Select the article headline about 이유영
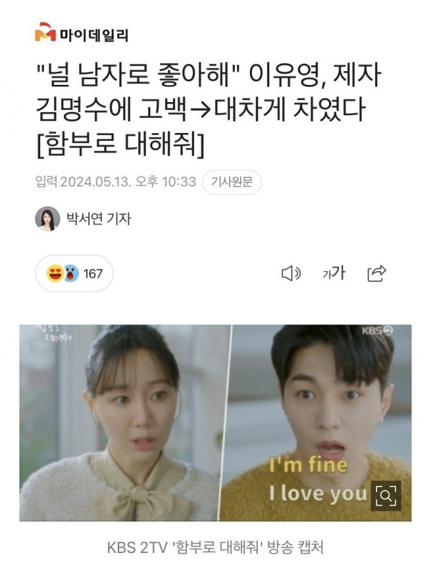 coord(208,110)
